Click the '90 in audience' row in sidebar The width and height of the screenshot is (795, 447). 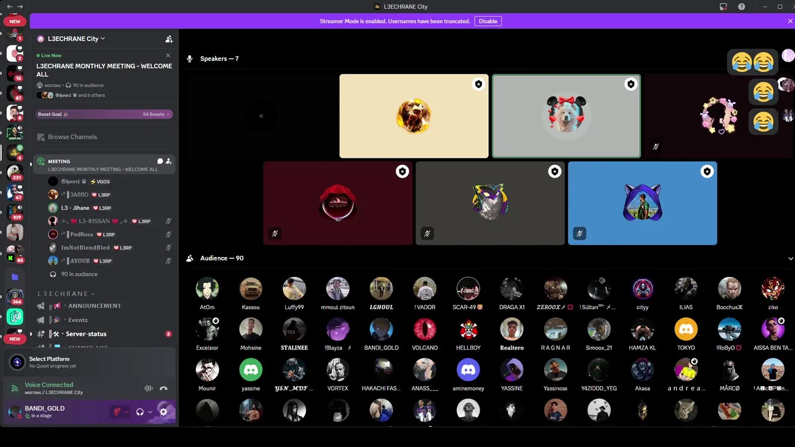111,274
